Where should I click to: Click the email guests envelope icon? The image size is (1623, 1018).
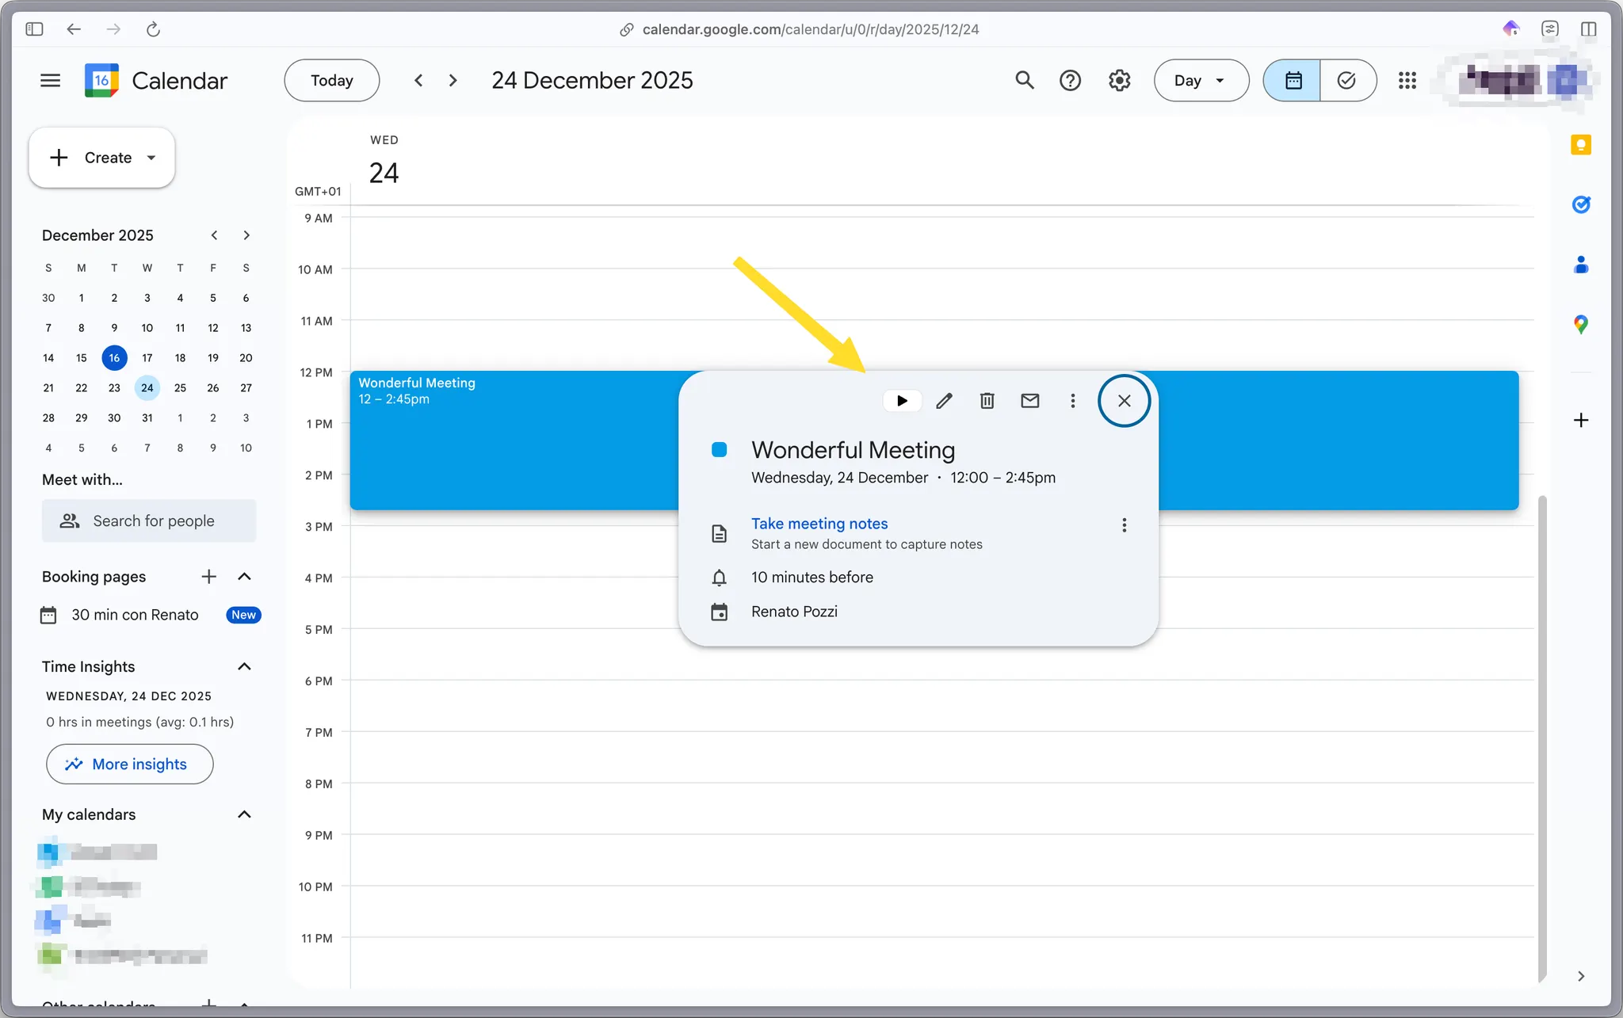[1029, 401]
